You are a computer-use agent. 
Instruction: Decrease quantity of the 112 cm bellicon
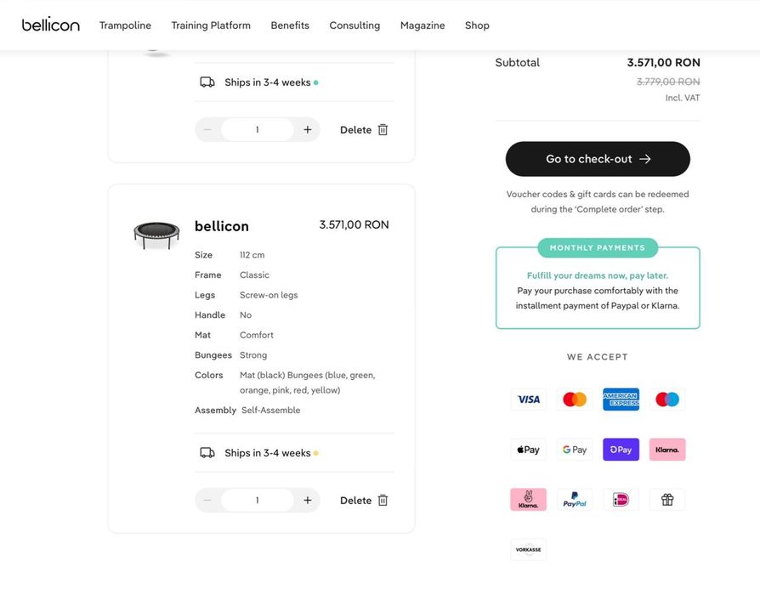207,501
